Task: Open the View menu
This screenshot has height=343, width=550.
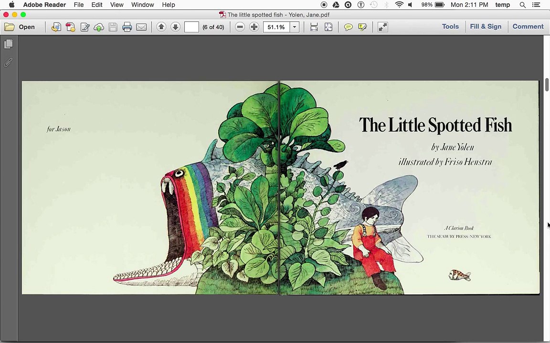Action: [x=116, y=5]
